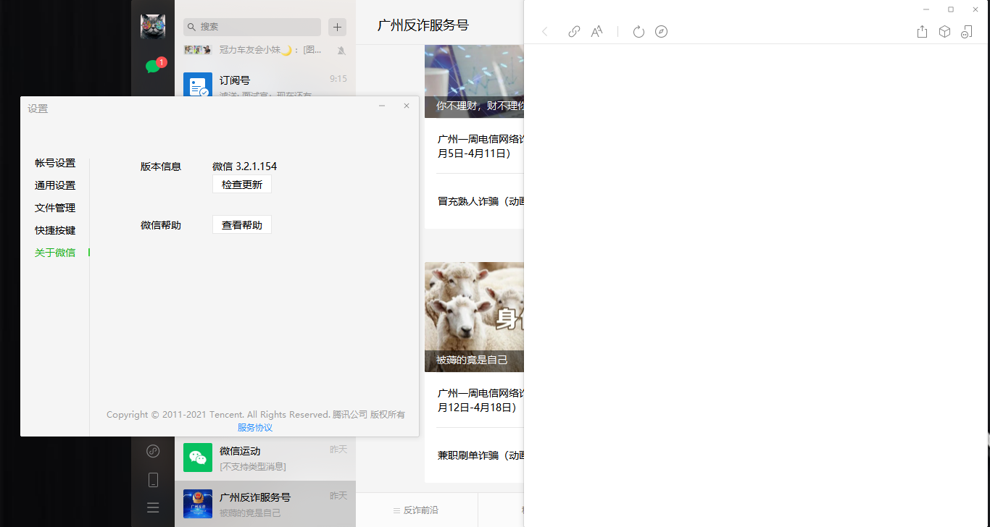
Task: Open the 订阅号 blue subscription icon chat
Action: click(x=198, y=85)
